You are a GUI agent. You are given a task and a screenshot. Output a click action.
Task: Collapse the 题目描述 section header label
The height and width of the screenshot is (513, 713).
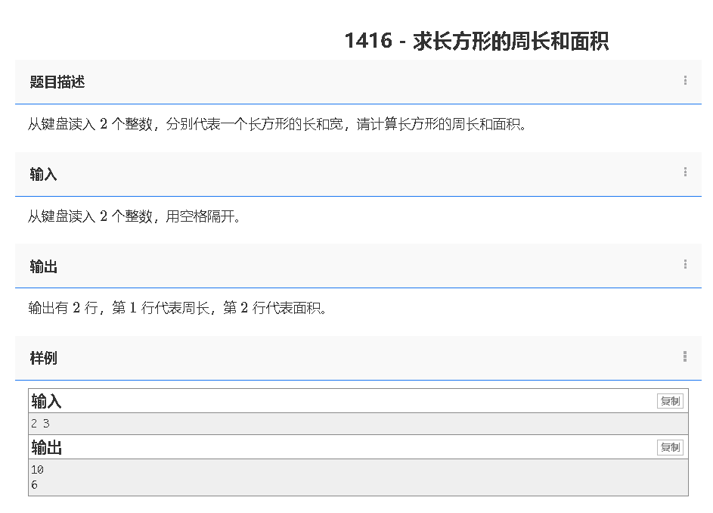coord(57,82)
